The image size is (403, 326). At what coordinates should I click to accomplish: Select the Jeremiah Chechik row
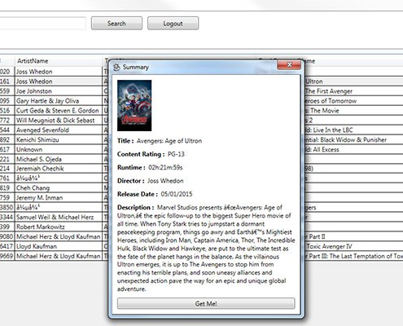[59, 169]
